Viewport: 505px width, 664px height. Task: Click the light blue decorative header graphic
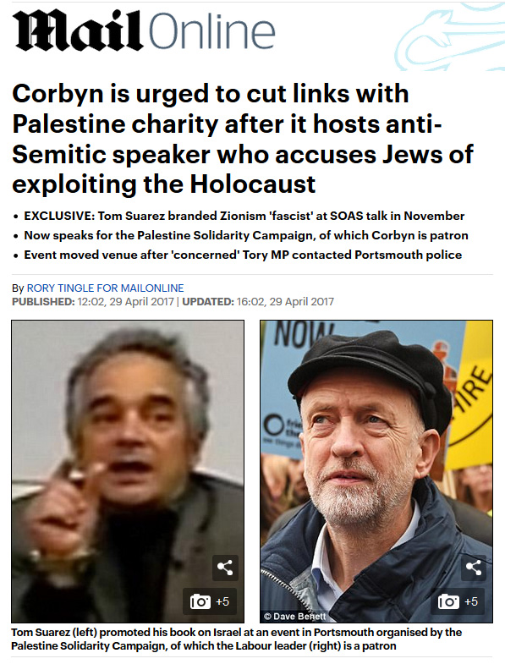tap(450, 37)
